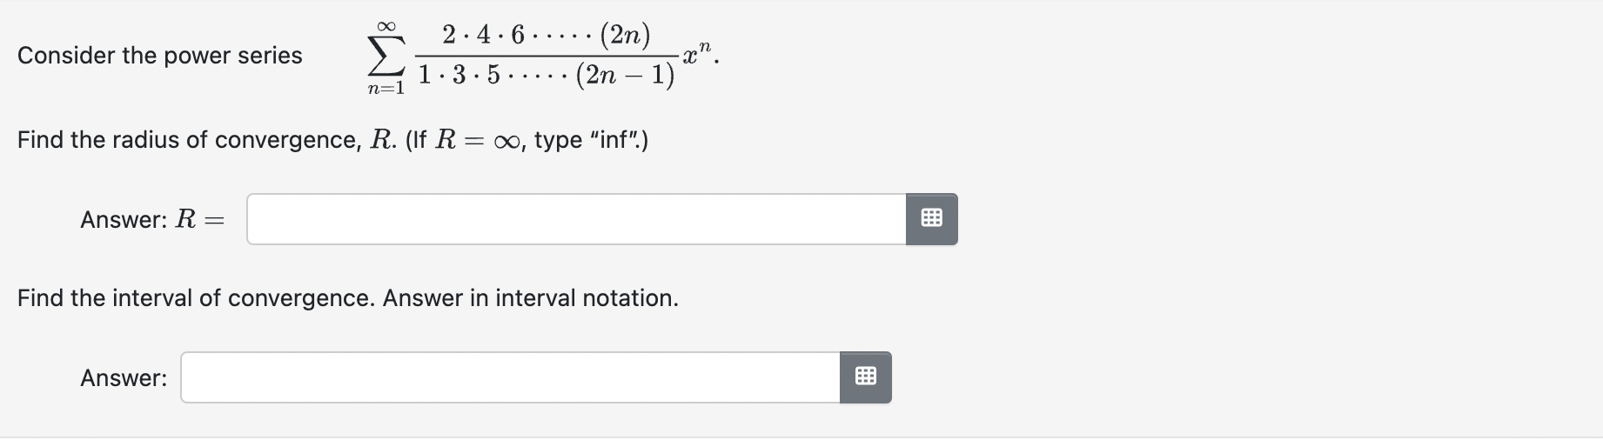
Task: Open the equation editor beside the R field
Action: (931, 219)
